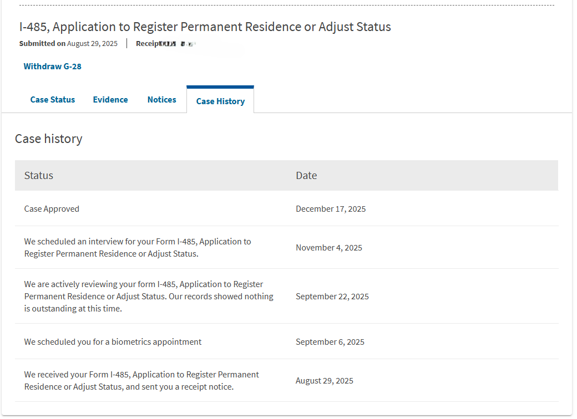577x419 pixels.
Task: Open the Case Status tab
Action: point(53,100)
